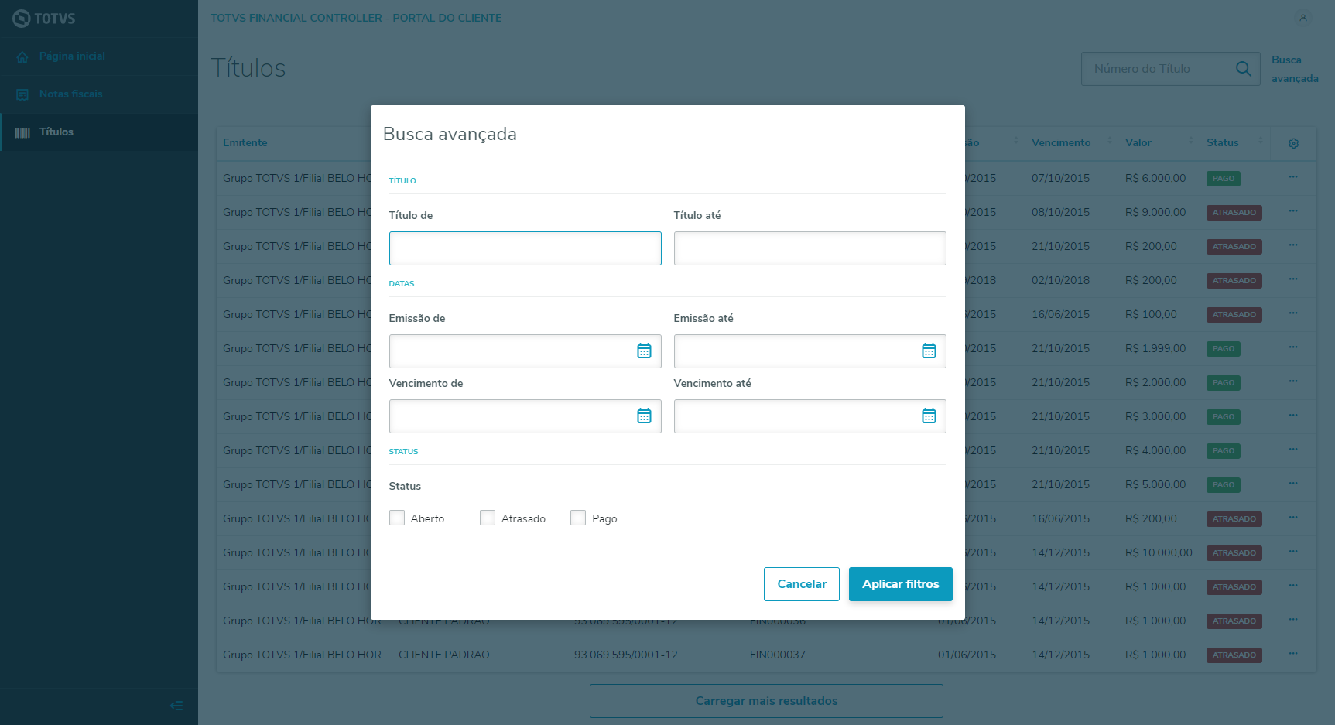The image size is (1335, 725).
Task: Go to Página inicial menu item
Action: point(99,56)
